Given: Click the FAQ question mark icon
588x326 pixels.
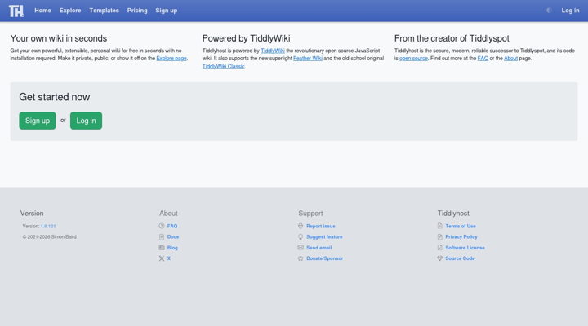Looking at the screenshot, I should coord(162,226).
